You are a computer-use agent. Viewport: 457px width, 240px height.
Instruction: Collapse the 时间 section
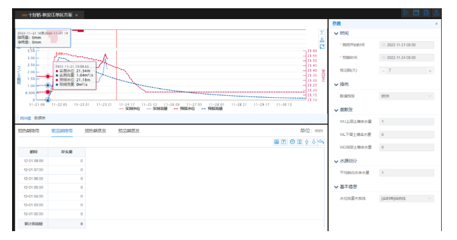pos(341,33)
